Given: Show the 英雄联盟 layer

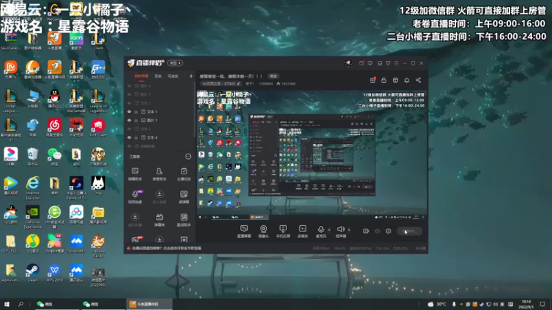Looking at the screenshot, I should coord(129,146).
